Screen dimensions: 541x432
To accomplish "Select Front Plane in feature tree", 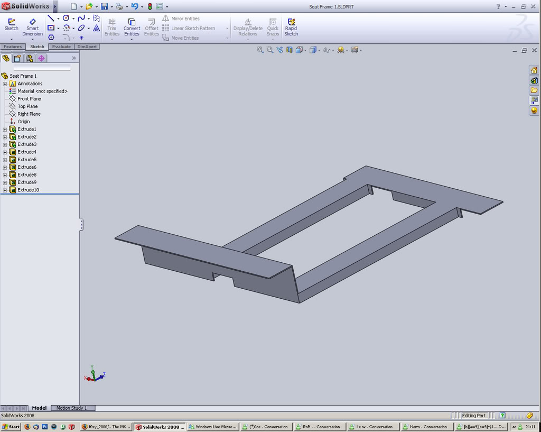I will 29,99.
